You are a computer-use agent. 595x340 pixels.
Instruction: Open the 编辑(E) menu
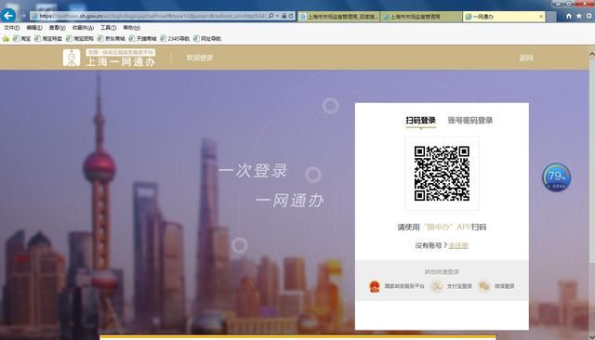click(34, 28)
